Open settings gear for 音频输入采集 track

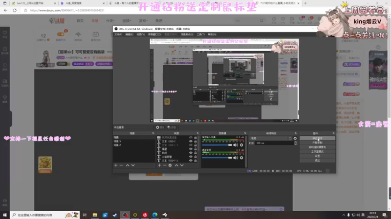pos(241,145)
